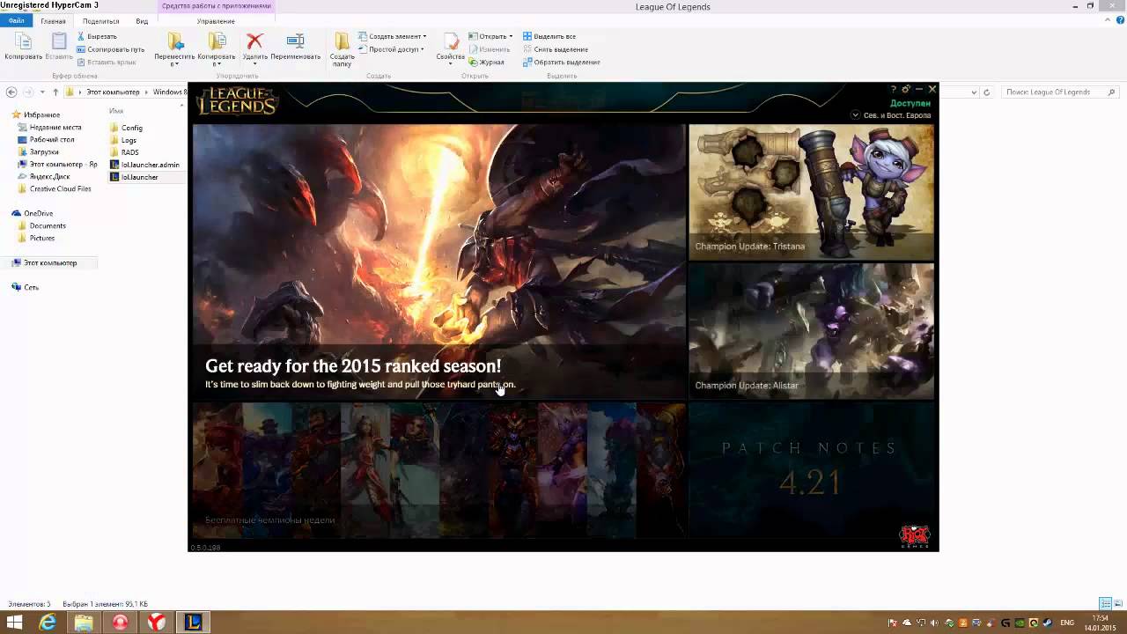
Task: Switch to details view in Explorer status bar
Action: pyautogui.click(x=1104, y=604)
